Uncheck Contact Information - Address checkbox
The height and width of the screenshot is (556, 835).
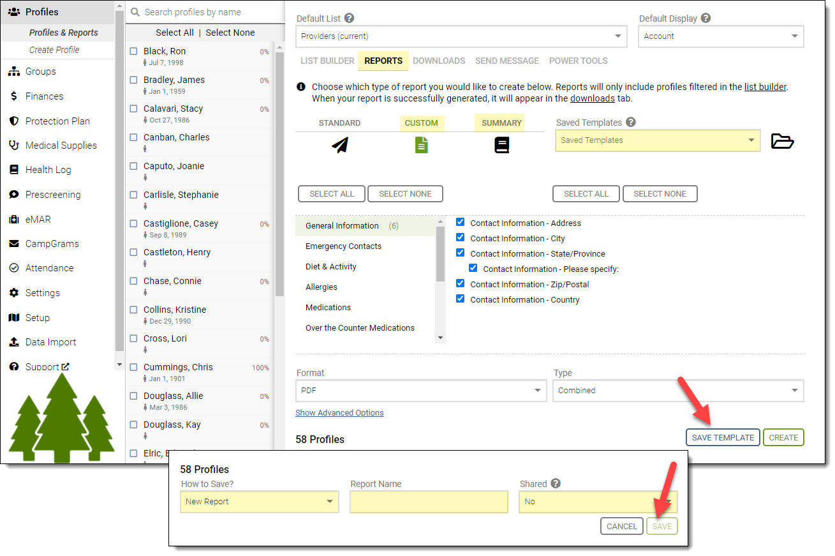pyautogui.click(x=460, y=223)
